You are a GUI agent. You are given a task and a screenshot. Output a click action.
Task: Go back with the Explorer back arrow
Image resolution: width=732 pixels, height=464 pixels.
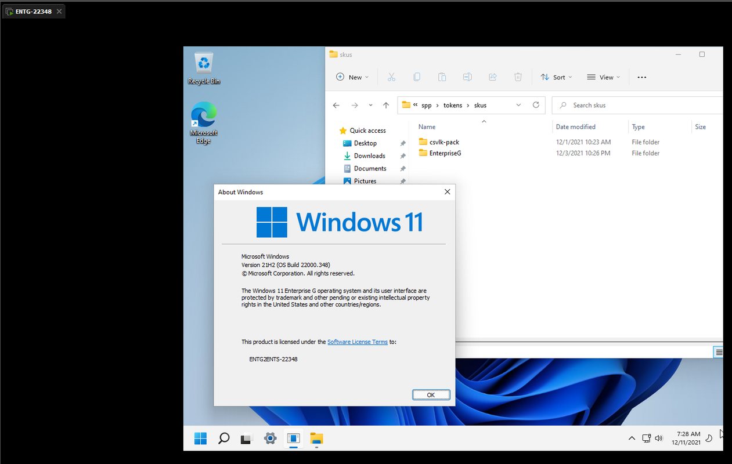pyautogui.click(x=336, y=106)
